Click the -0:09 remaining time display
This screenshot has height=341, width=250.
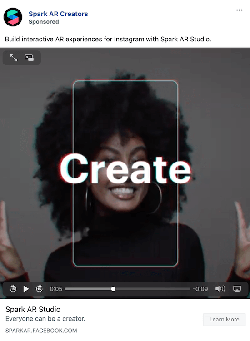point(200,289)
